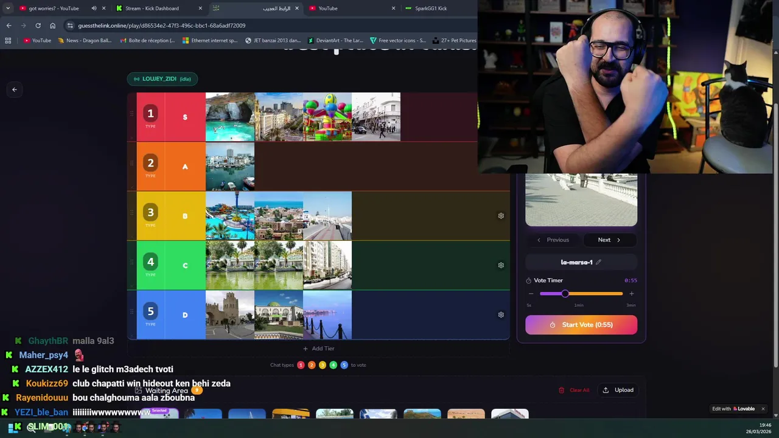
Task: Click number 5 badge in blue tier
Action: pyautogui.click(x=150, y=311)
